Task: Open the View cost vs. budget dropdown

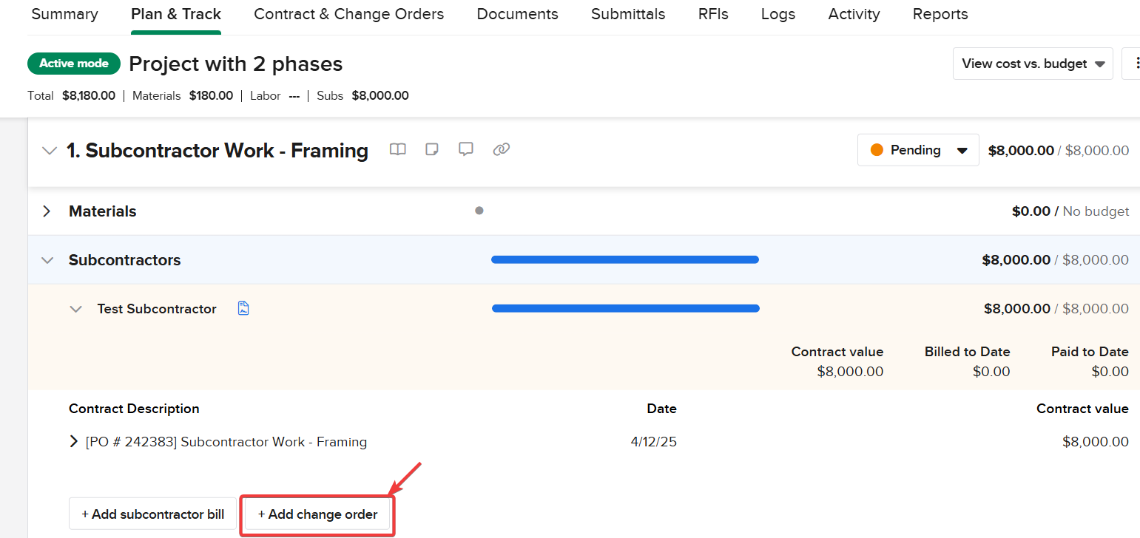Action: (x=1033, y=64)
